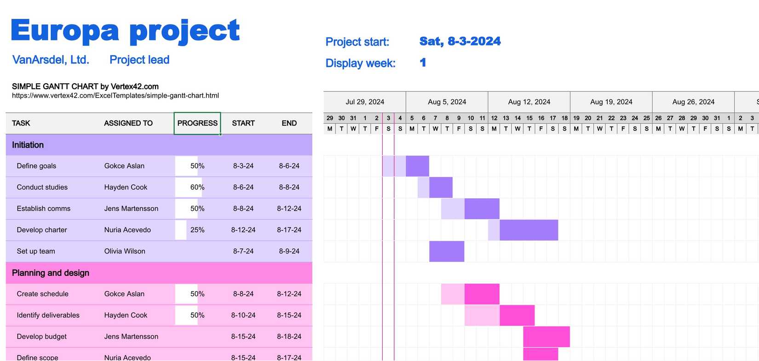The width and height of the screenshot is (759, 361).
Task: Click the Europa project title
Action: (125, 31)
